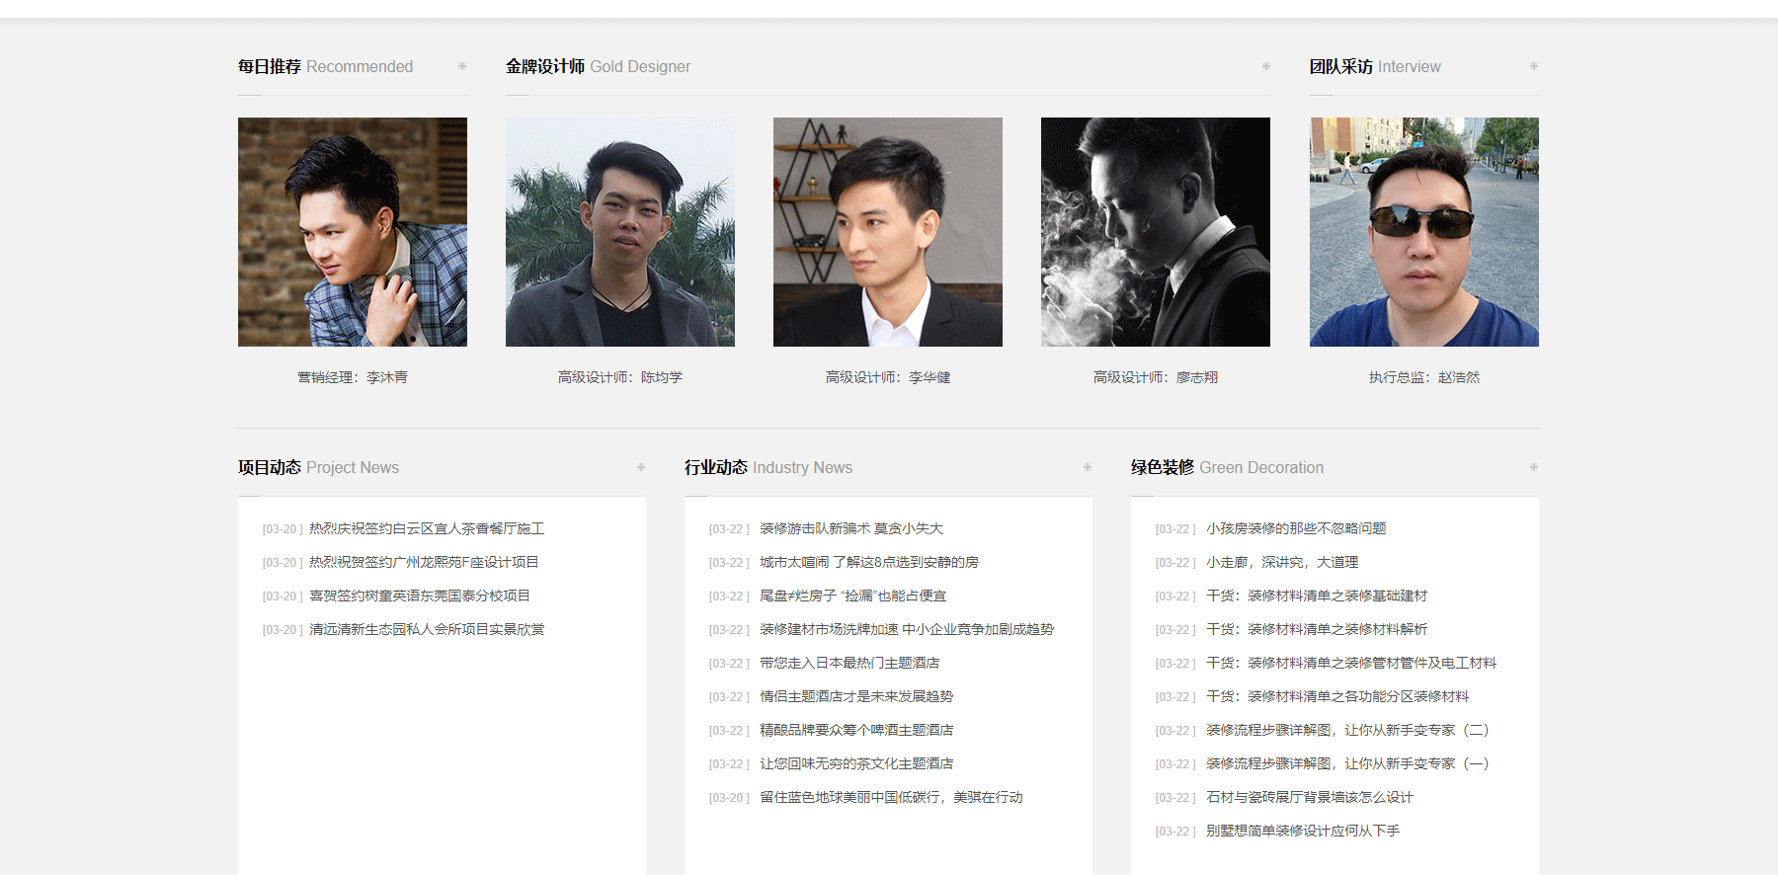Open article 小孩房装修的那些不忽略问题
Viewport: 1778px width, 875px height.
(x=1295, y=529)
